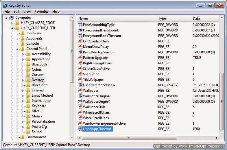
Task: Click the WallpaperOriginY DWORD icon
Action: [80, 102]
